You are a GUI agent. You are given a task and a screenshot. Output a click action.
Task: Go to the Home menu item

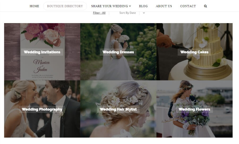tap(34, 6)
